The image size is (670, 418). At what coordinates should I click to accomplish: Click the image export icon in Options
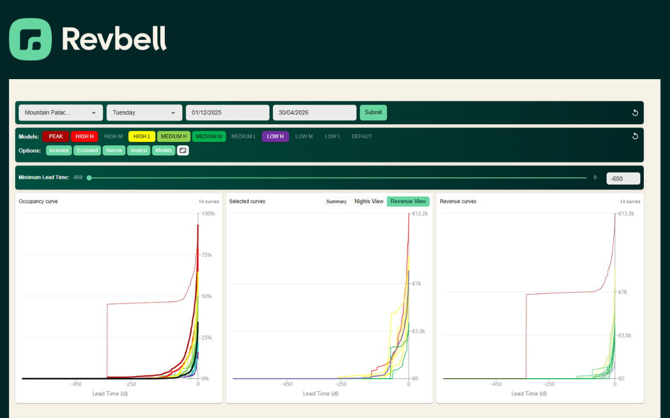(183, 150)
